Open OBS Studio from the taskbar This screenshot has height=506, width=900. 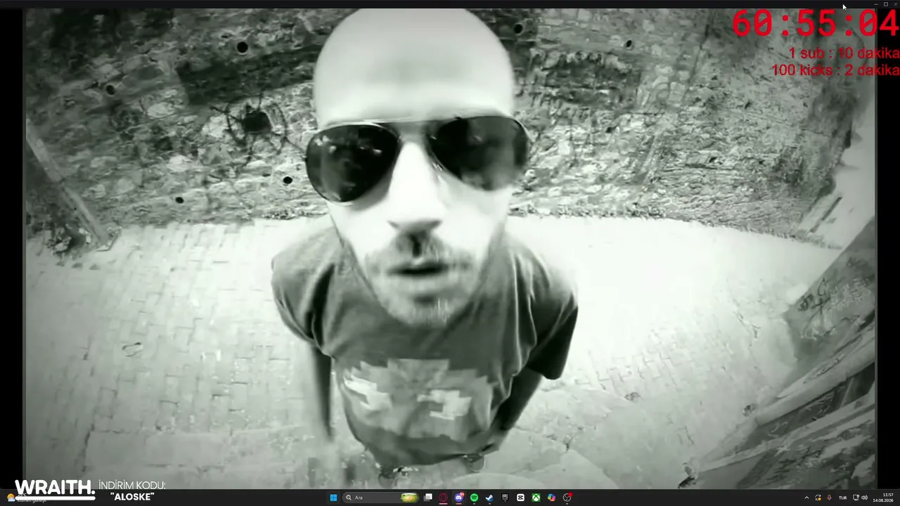567,498
